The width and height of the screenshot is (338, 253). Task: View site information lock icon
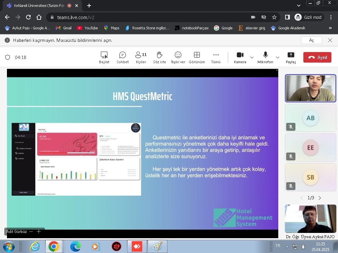coord(52,17)
